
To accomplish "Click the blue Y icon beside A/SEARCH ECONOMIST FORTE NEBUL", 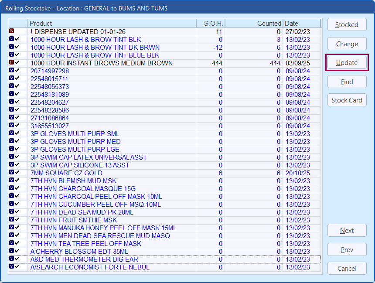I will point(12,267).
